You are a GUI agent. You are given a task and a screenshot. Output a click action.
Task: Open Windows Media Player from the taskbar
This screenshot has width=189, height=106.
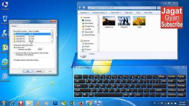pyautogui.click(x=46, y=103)
